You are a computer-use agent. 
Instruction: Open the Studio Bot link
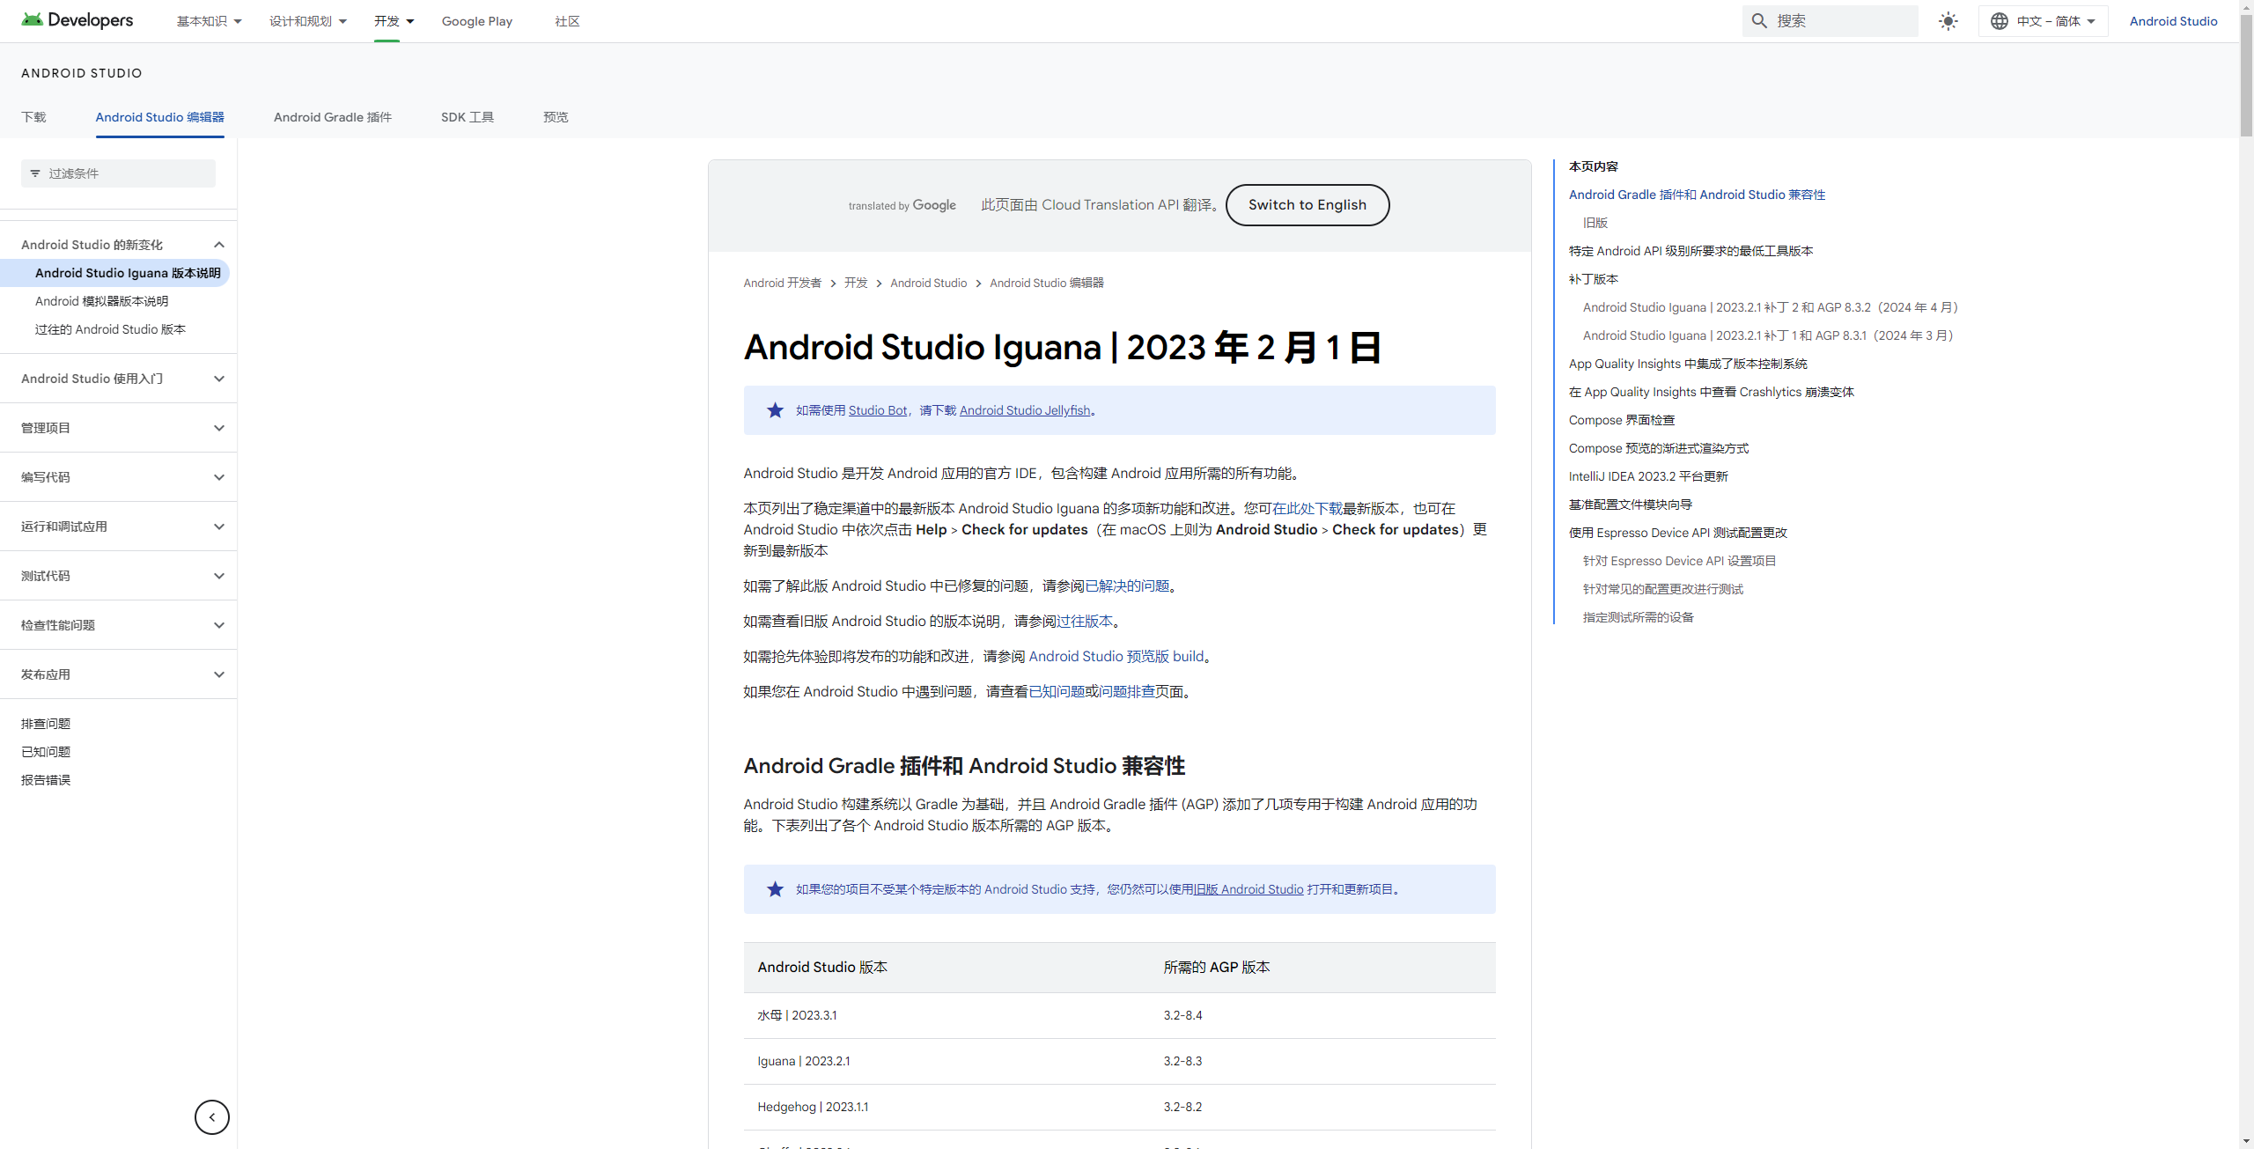point(877,410)
